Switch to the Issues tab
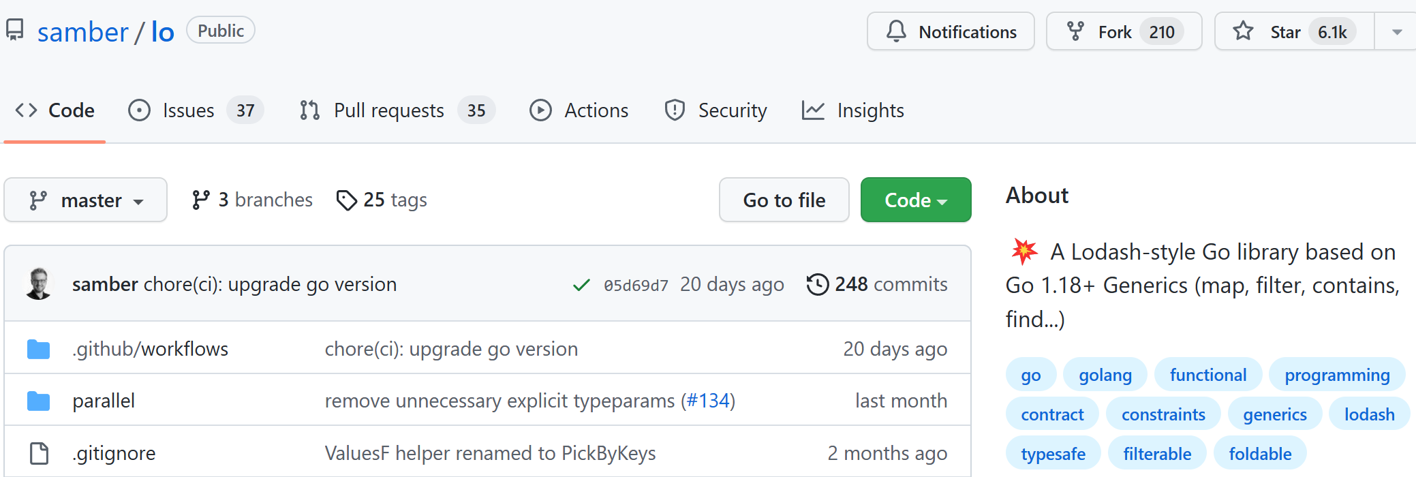The image size is (1416, 477). (196, 110)
